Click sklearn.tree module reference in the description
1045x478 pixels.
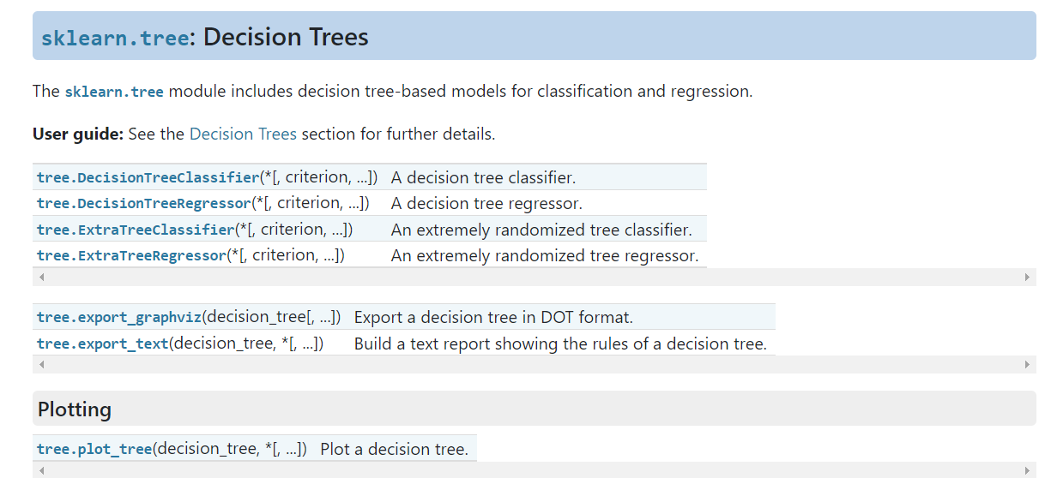tap(114, 92)
